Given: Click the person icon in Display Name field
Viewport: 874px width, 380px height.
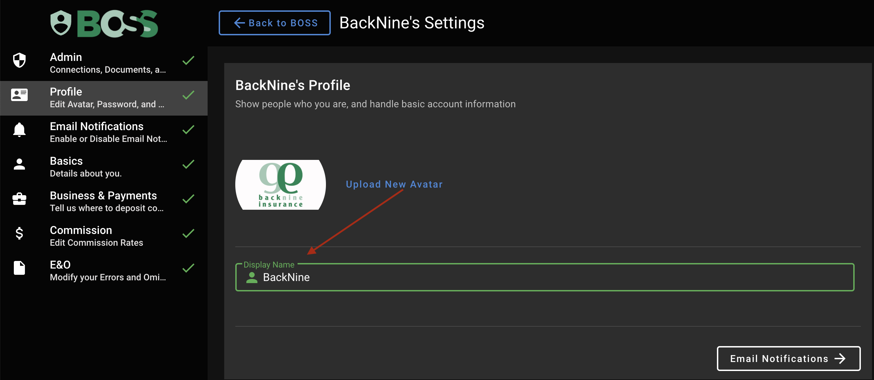Looking at the screenshot, I should click(252, 278).
